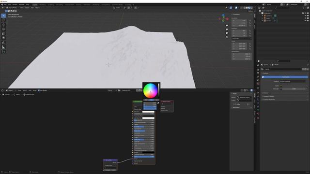
Task: Click the brightness value bar beside color wheel
Action: tap(158, 90)
